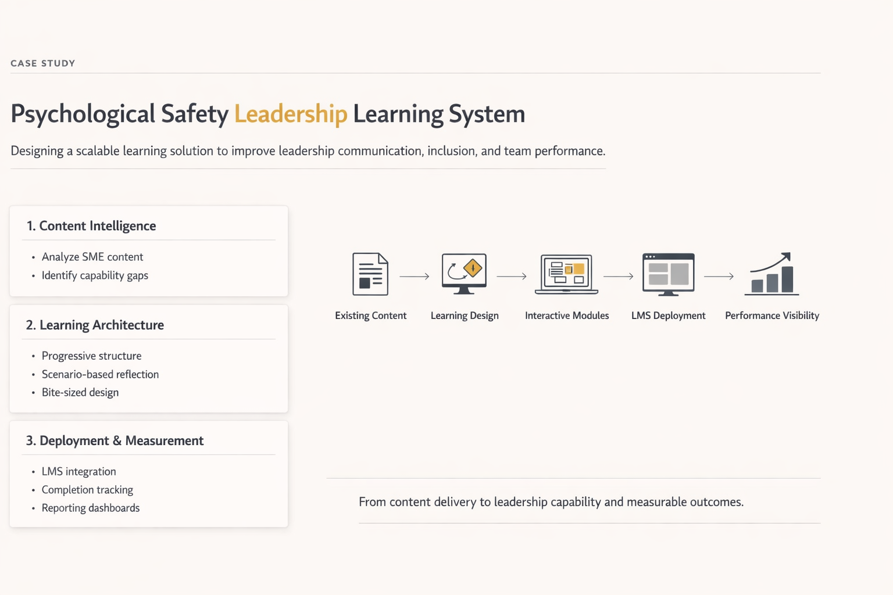Select the word Leadership in the title
The image size is (893, 595).
pyautogui.click(x=290, y=114)
